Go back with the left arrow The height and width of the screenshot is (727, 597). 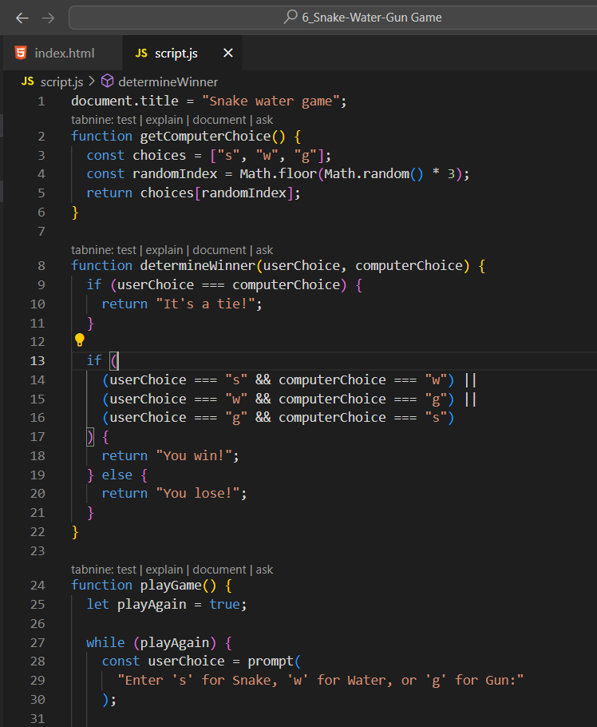pyautogui.click(x=22, y=18)
